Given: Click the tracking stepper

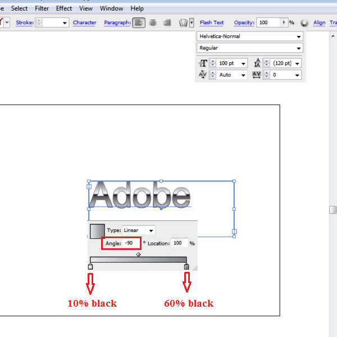Looking at the screenshot, I should [266, 75].
